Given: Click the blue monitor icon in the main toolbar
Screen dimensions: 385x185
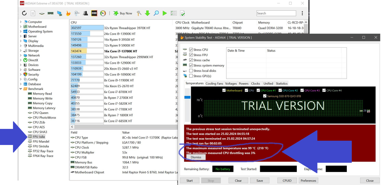Looking at the screenshot, I should [59, 13].
